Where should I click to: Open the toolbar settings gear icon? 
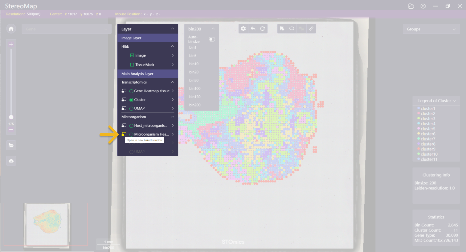(x=243, y=29)
